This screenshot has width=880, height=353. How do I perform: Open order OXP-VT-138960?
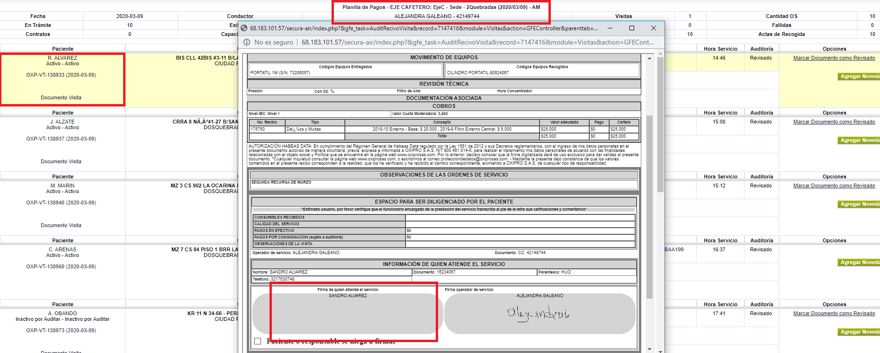[61, 266]
